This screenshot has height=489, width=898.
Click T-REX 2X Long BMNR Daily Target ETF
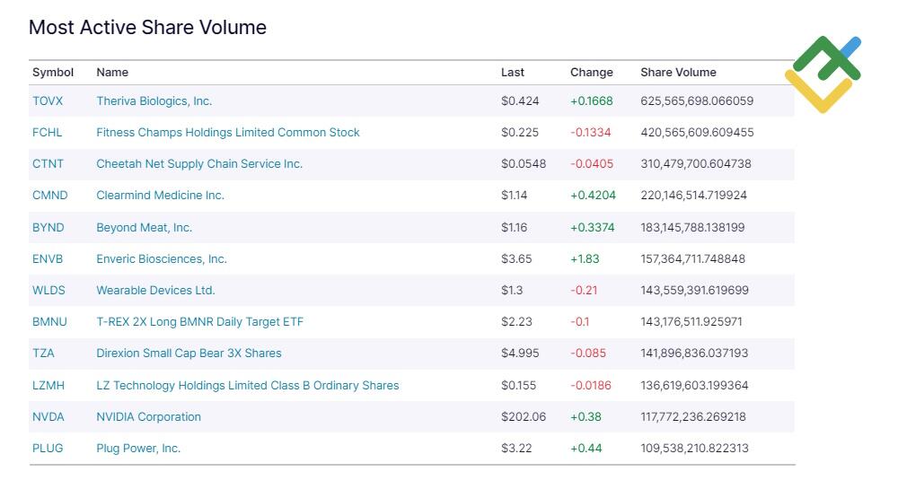(x=200, y=322)
